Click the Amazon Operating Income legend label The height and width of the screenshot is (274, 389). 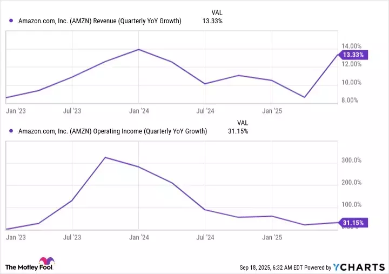pos(112,131)
